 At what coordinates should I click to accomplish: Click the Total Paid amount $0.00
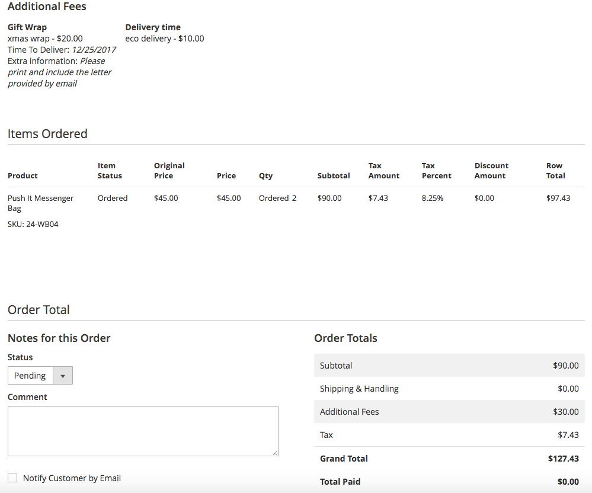(568, 482)
